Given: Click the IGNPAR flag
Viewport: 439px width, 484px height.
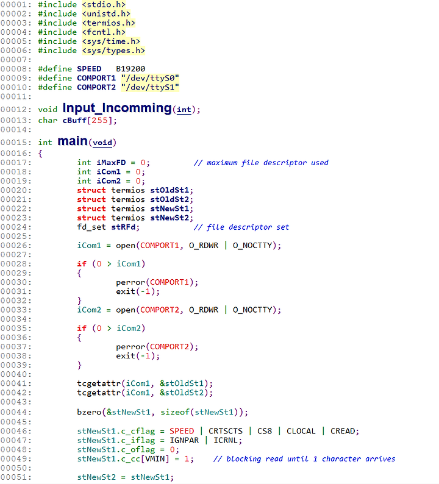Looking at the screenshot, I should (184, 441).
